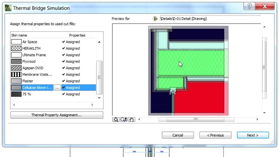Select the Membrane Wate... skin row
The width and height of the screenshot is (279, 157).
[x=53, y=74]
